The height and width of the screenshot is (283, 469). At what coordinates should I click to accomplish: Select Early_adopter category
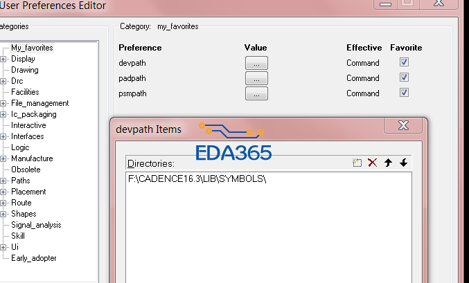click(x=33, y=258)
